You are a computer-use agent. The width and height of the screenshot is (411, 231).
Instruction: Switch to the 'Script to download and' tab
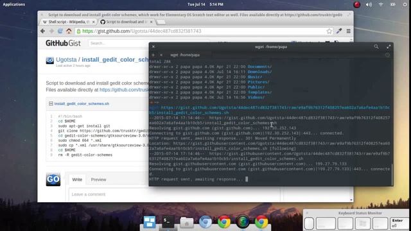(127, 22)
